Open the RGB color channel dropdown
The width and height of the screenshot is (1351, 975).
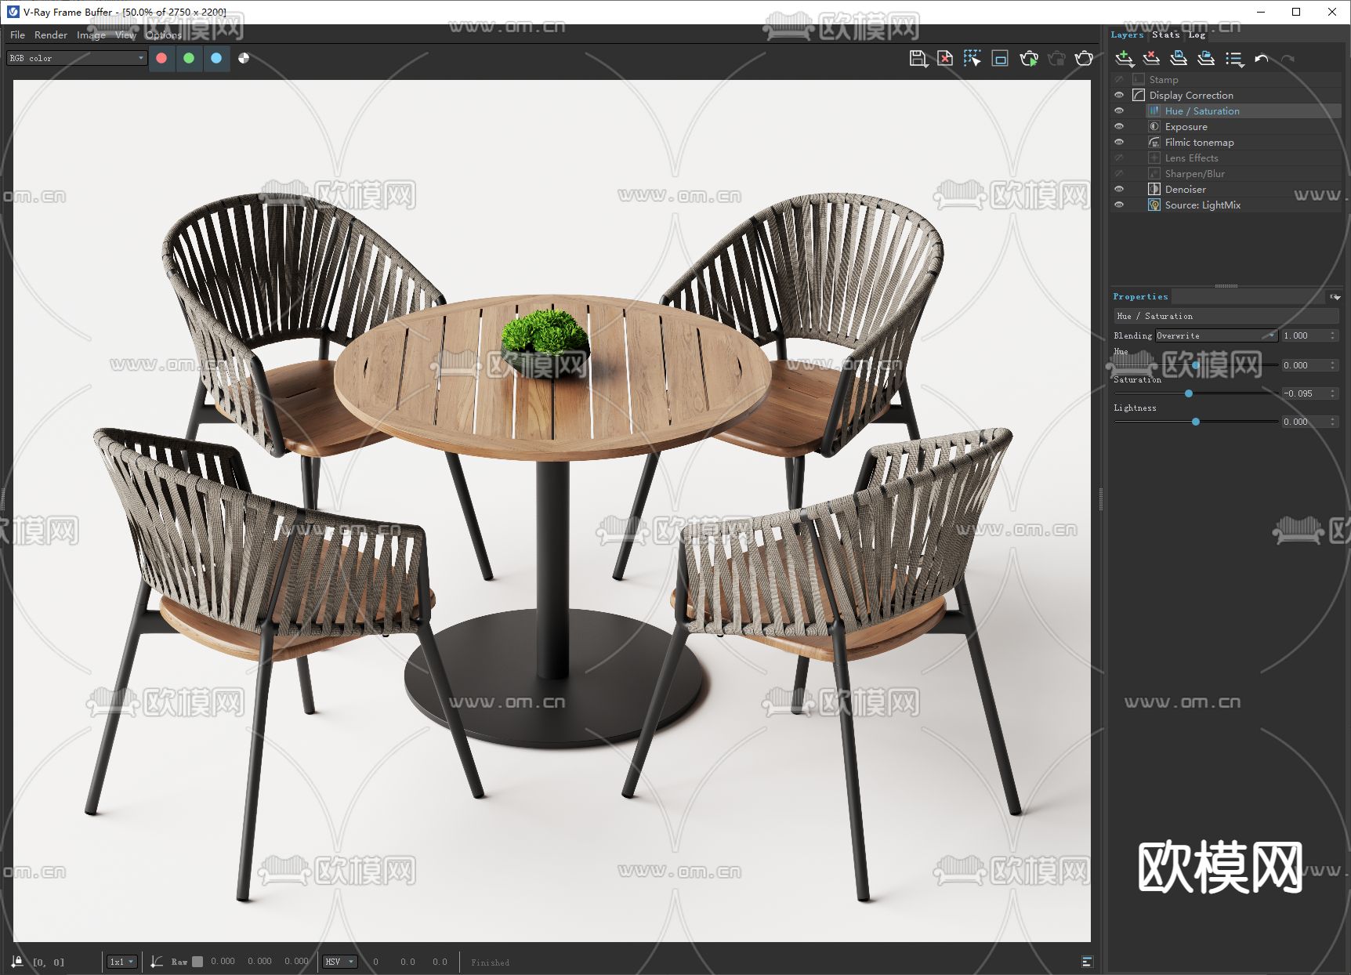click(x=77, y=58)
